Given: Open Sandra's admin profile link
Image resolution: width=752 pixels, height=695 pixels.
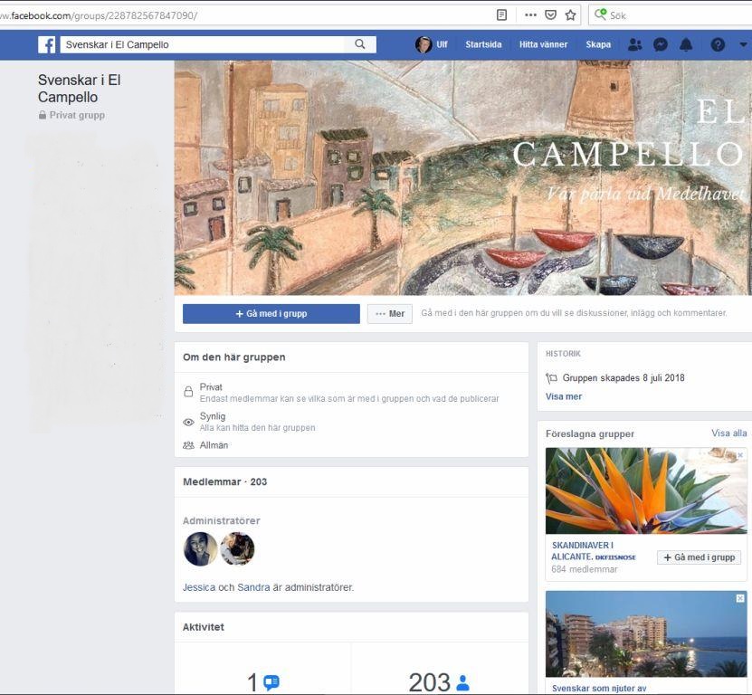Looking at the screenshot, I should (253, 587).
